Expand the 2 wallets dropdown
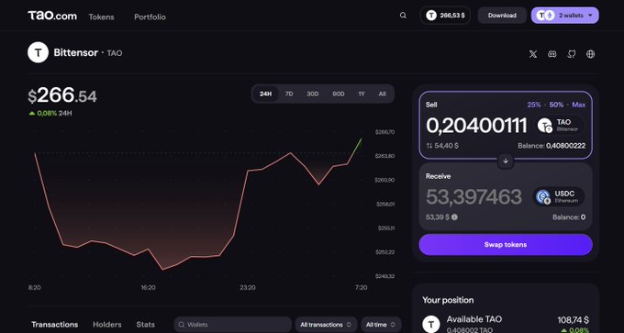Image resolution: width=624 pixels, height=333 pixels. pyautogui.click(x=564, y=16)
